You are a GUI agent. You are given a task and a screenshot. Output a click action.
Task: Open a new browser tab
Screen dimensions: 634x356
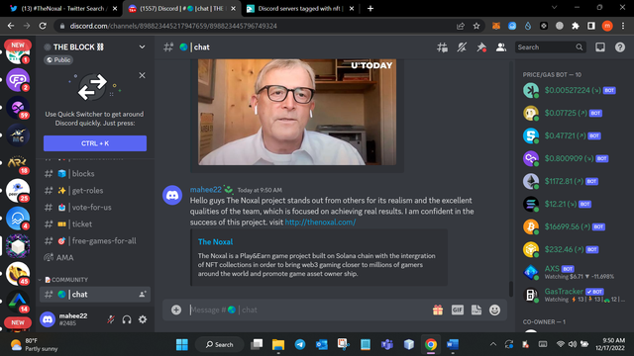370,9
